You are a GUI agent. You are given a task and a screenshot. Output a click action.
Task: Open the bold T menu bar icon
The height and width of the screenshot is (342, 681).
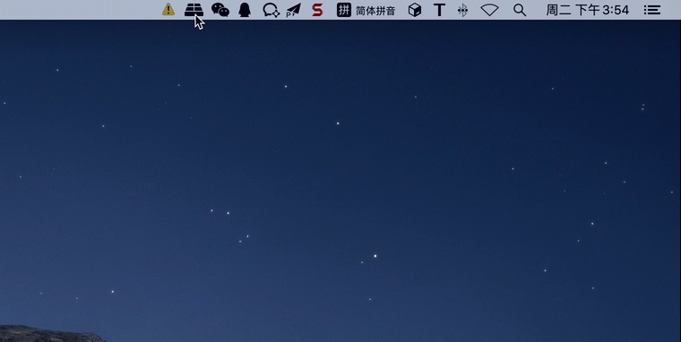pyautogui.click(x=440, y=10)
